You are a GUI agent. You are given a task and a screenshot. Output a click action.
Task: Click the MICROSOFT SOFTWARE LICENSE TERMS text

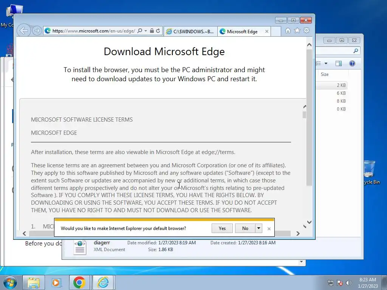(82, 120)
